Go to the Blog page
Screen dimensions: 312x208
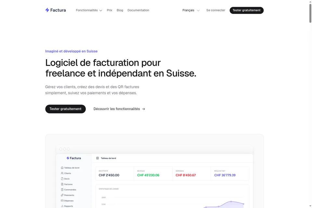click(x=120, y=10)
